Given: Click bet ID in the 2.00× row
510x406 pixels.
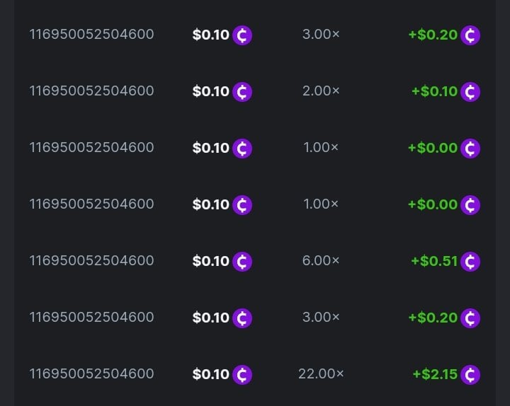Looking at the screenshot, I should coord(91,91).
